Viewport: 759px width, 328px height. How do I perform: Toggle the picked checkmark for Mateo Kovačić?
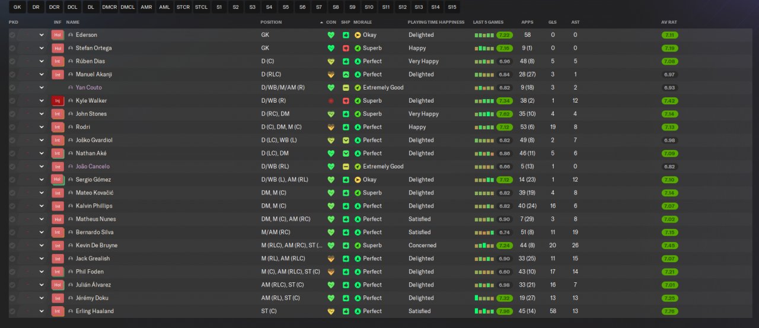click(x=12, y=193)
